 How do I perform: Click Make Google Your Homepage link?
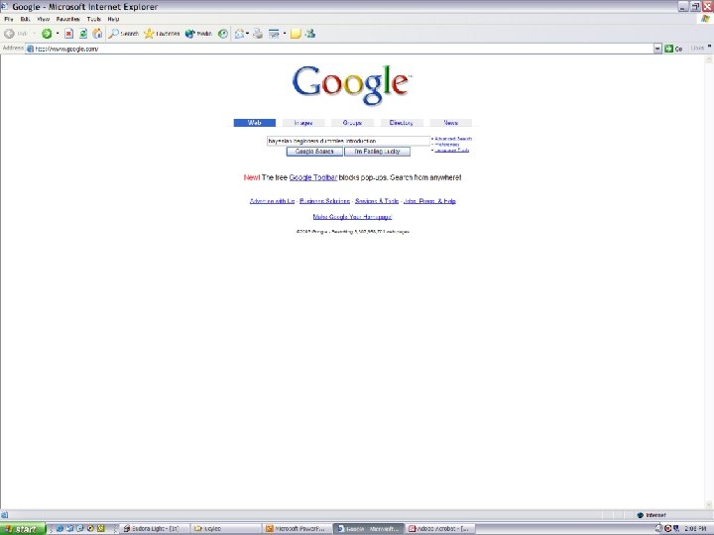[352, 217]
